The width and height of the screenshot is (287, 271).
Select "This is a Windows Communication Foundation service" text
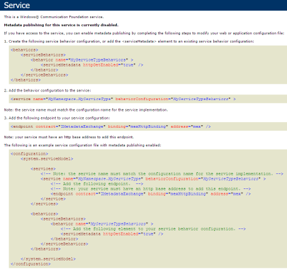click(54, 17)
